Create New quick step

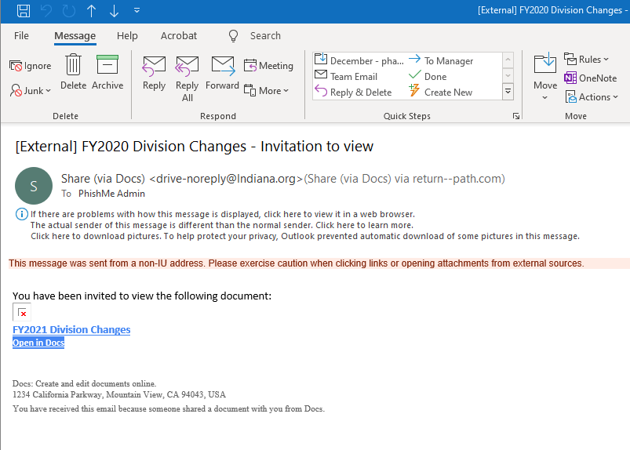[x=441, y=92]
